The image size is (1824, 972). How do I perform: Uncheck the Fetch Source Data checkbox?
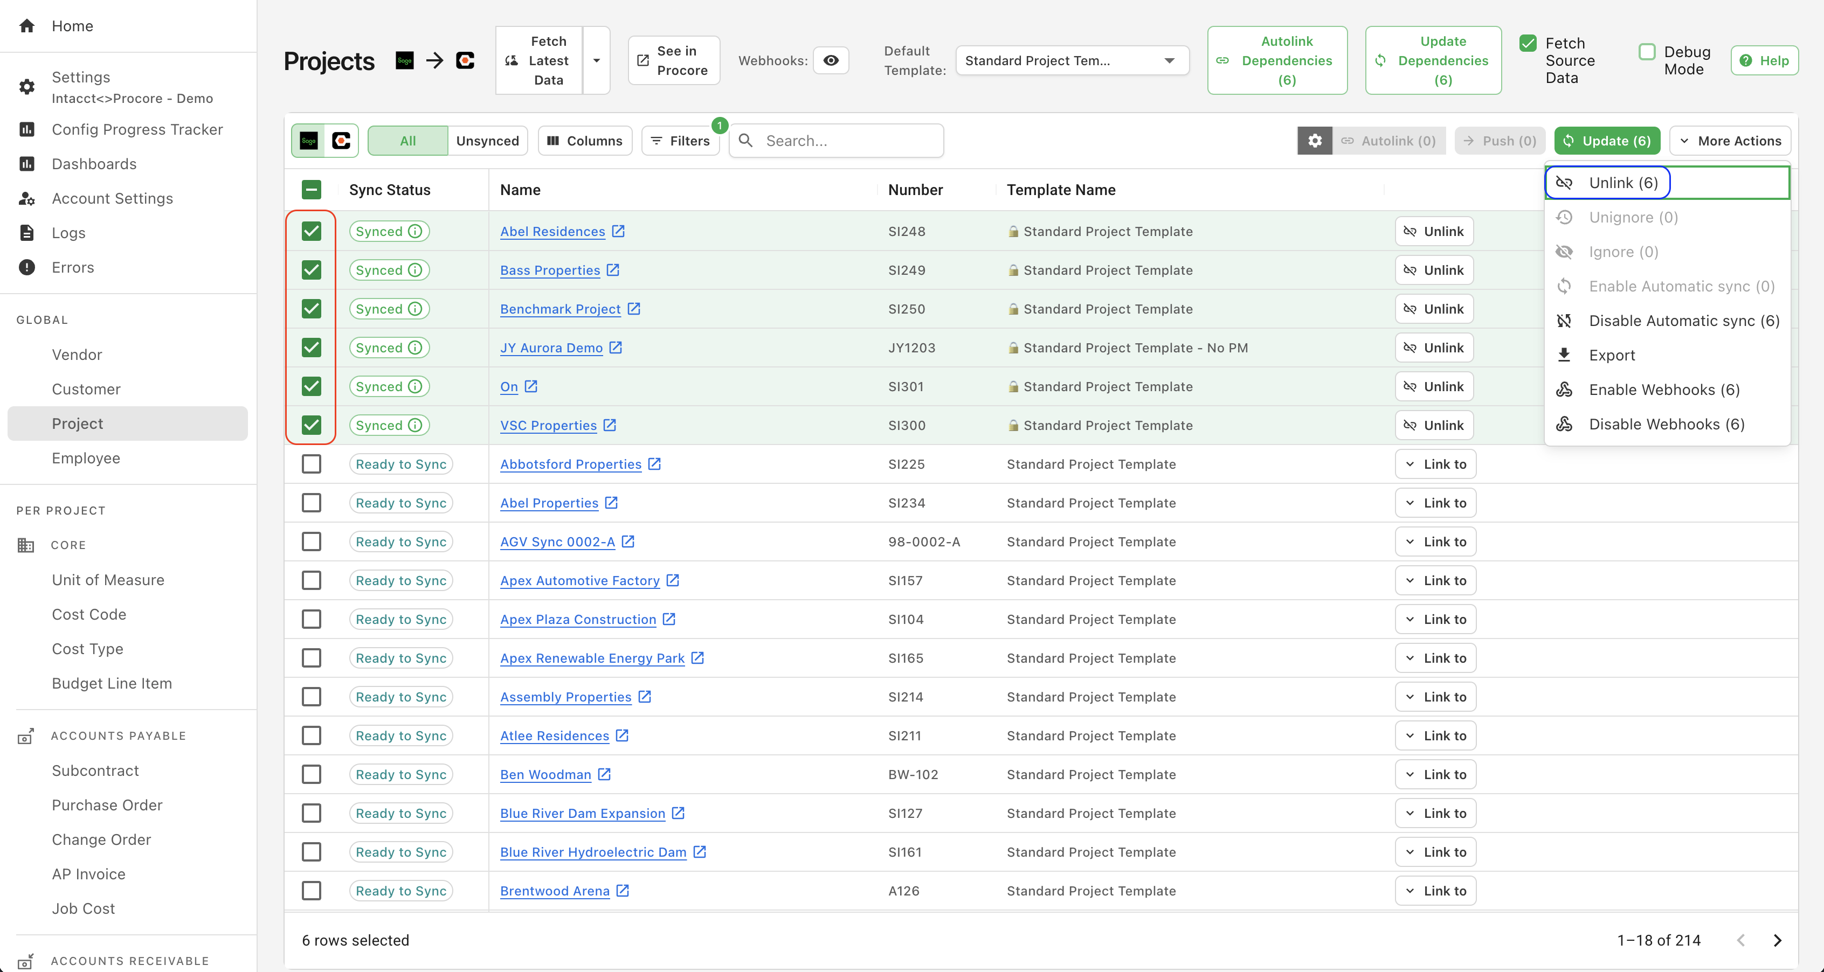click(1528, 44)
